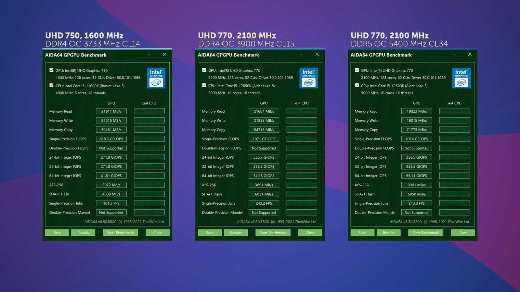Open Results in the DDR5 5400 window
Screen dimensions: 520x292
[389, 233]
